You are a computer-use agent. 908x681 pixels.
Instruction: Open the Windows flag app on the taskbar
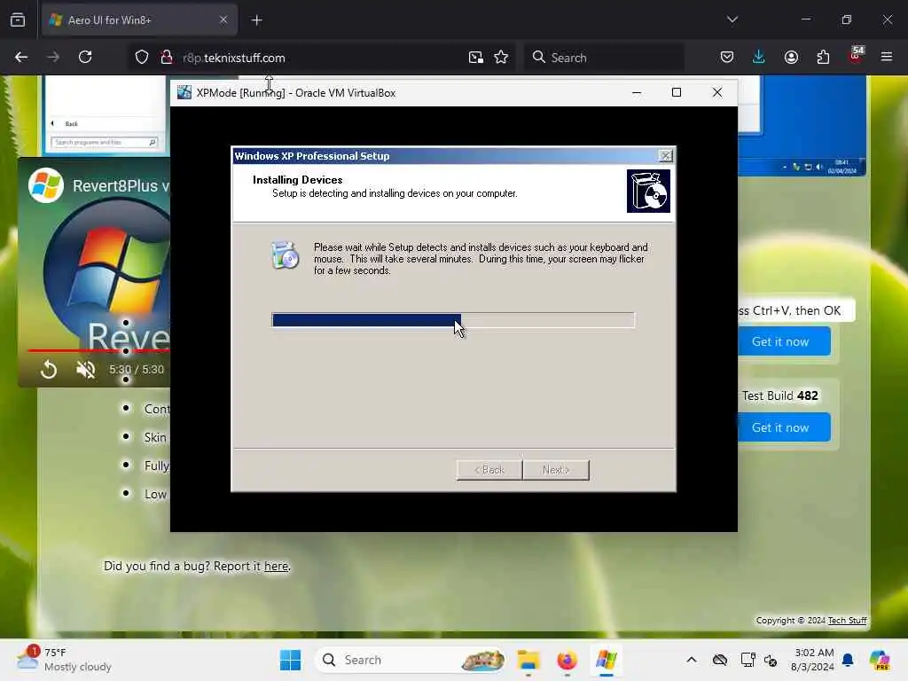pyautogui.click(x=606, y=660)
